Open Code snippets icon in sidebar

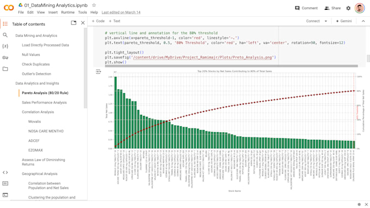[x=5, y=172]
